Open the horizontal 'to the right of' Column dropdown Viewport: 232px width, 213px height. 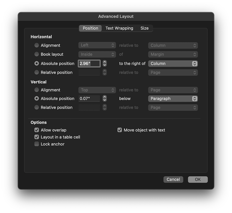(x=173, y=64)
